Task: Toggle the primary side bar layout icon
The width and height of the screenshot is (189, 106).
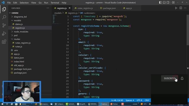Action: pyautogui.click(x=160, y=3)
